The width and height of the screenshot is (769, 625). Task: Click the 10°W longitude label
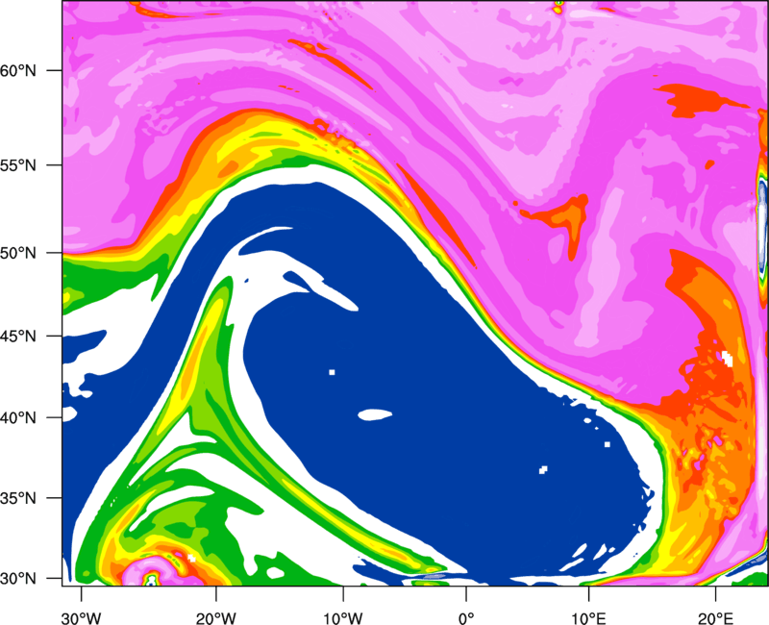[x=342, y=618]
